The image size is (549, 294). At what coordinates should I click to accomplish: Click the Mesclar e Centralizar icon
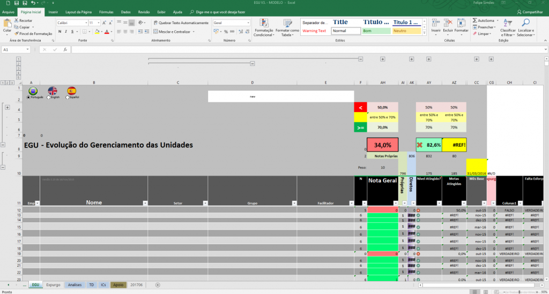pyautogui.click(x=155, y=32)
